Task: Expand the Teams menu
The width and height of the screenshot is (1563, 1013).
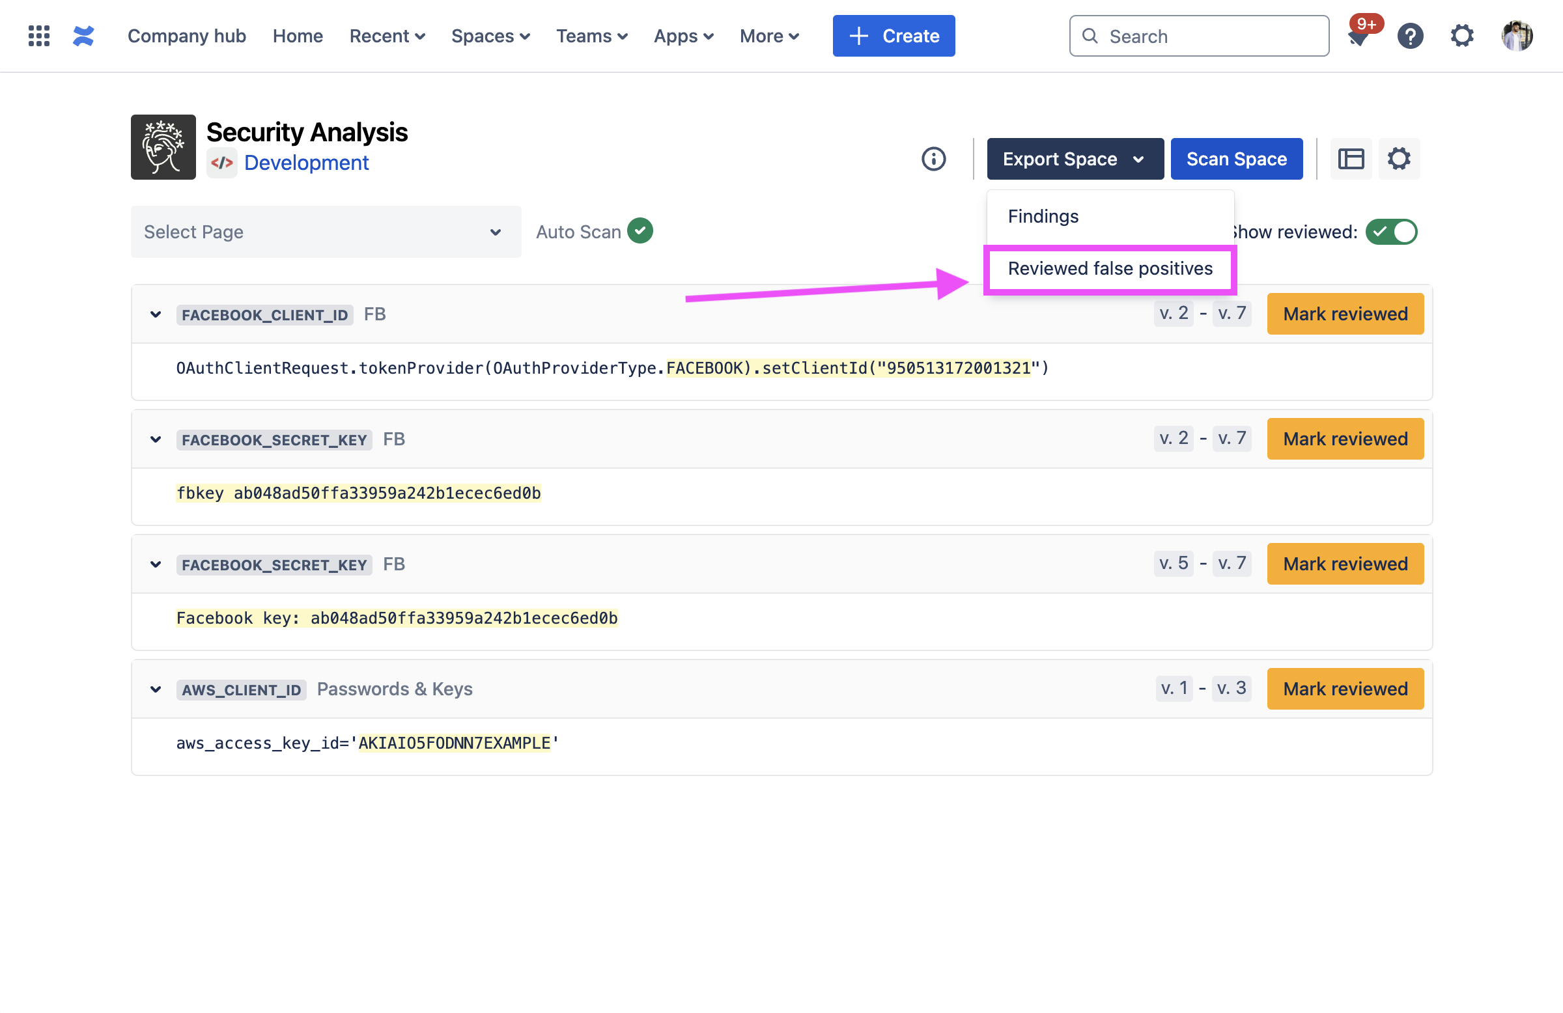Action: pos(592,36)
